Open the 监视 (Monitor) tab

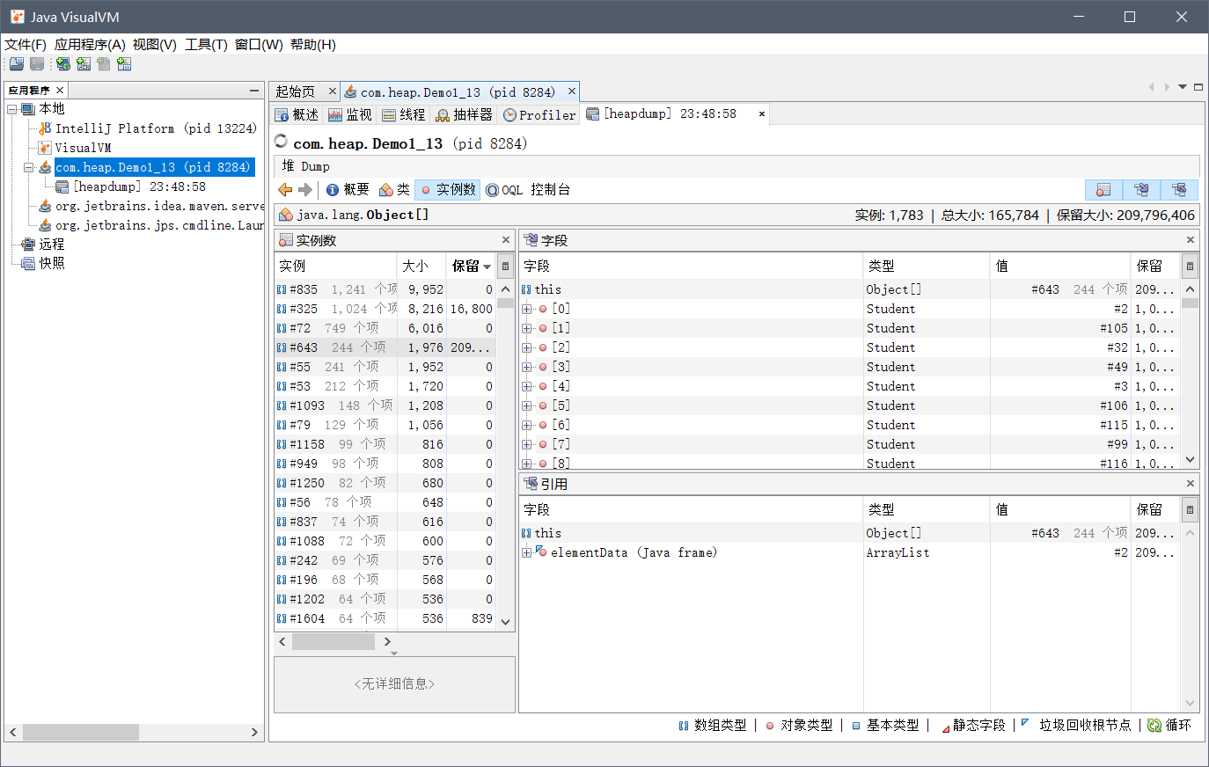pos(350,114)
